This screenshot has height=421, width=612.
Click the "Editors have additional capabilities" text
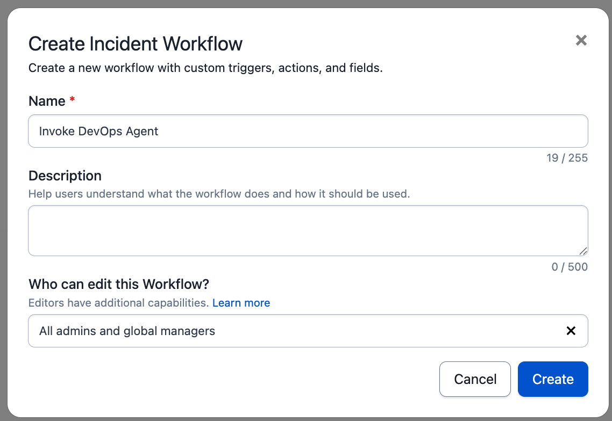tap(118, 303)
